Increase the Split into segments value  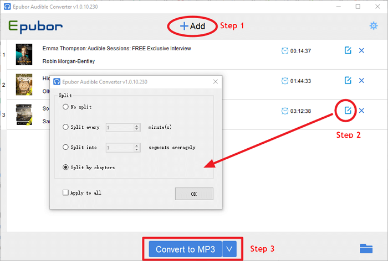137,145
